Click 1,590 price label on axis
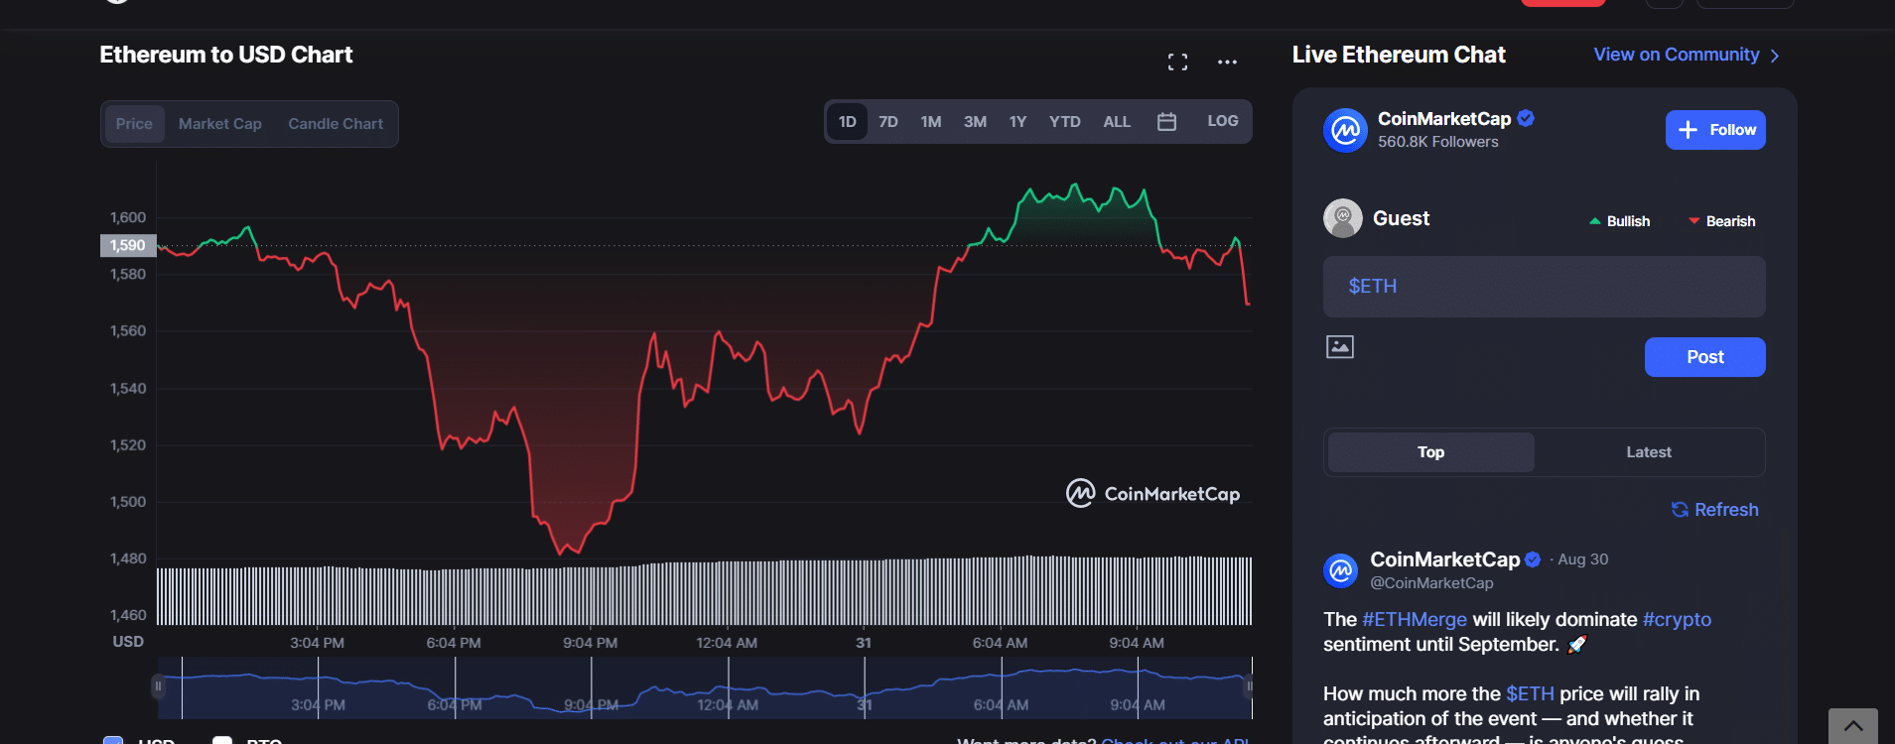Viewport: 1895px width, 744px height. point(128,245)
